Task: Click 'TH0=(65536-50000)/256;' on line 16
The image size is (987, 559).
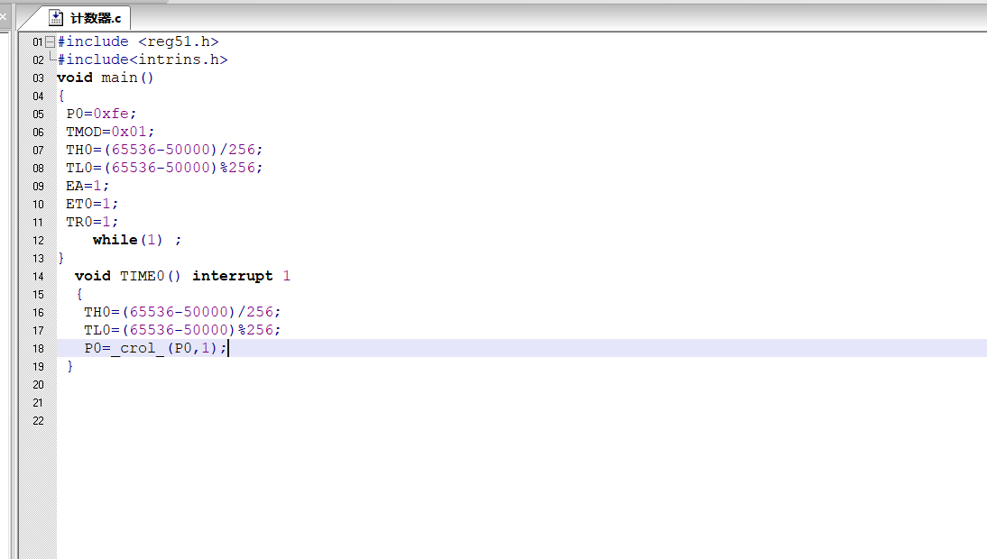Action: [182, 312]
